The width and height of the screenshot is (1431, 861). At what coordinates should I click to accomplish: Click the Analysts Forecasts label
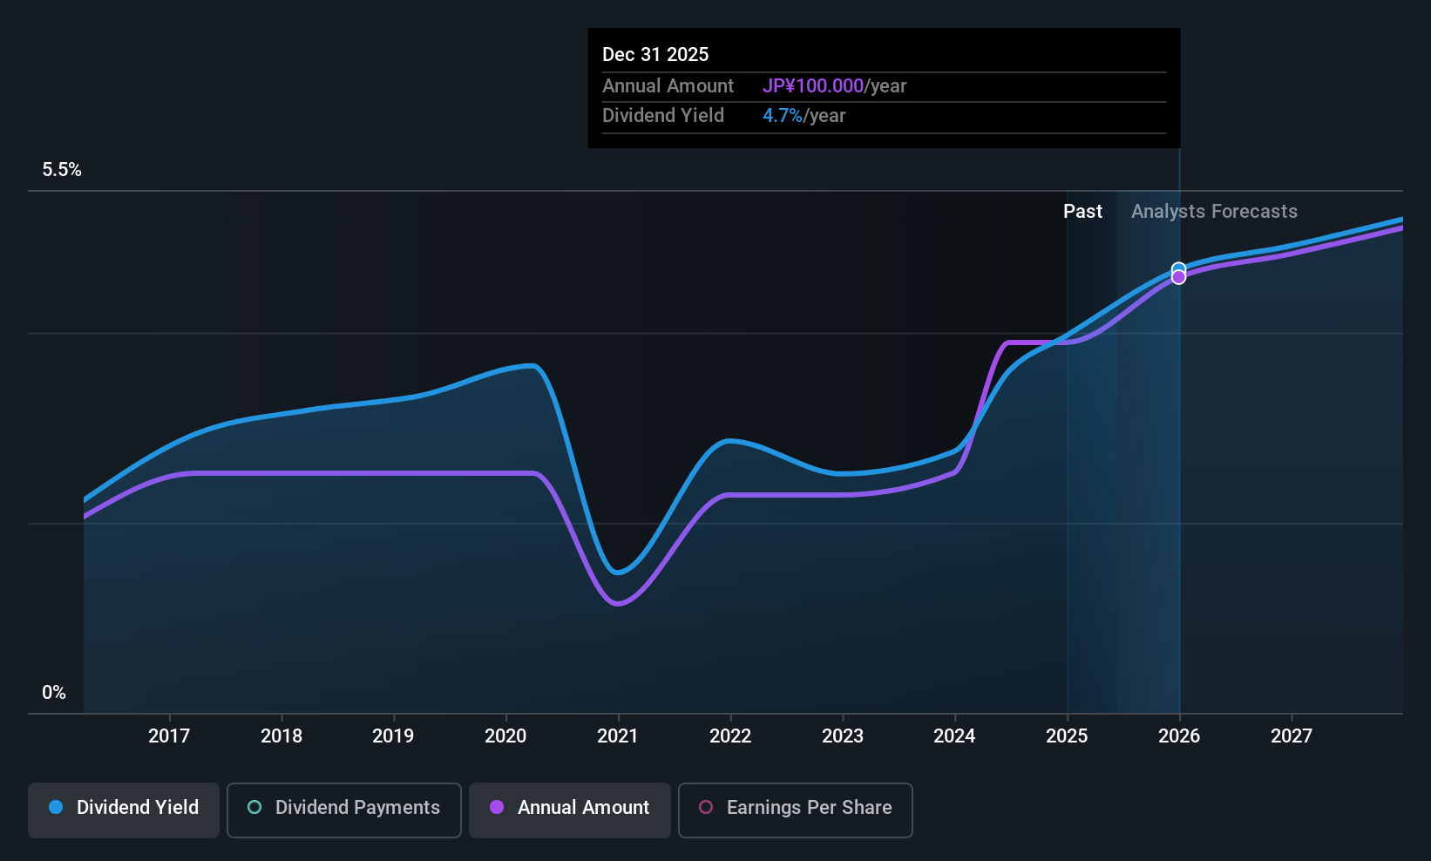click(x=1214, y=212)
